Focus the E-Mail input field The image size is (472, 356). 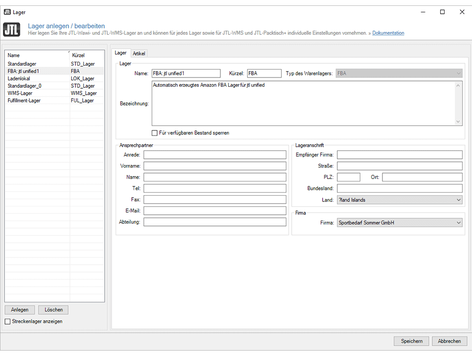(x=214, y=211)
